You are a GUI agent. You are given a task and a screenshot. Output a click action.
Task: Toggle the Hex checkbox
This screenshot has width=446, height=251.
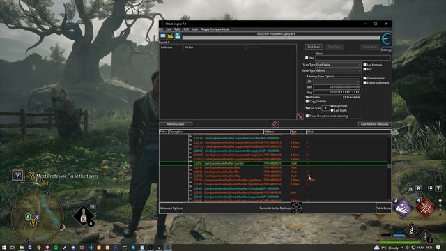(307, 58)
